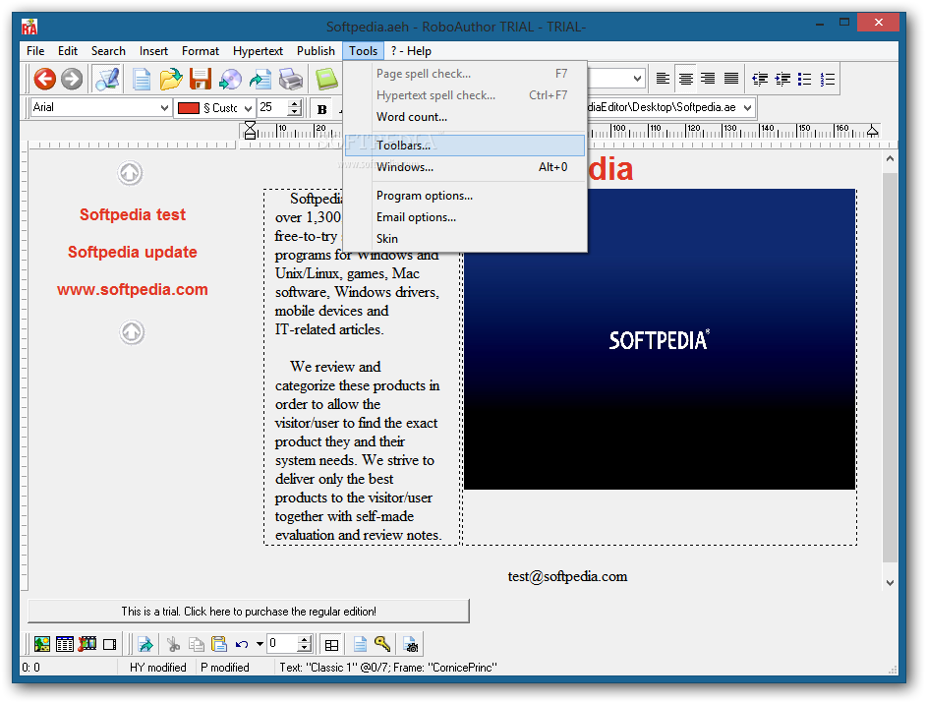Screen dimensions: 926x703
Task: Open the Insert menu
Action: coord(153,51)
